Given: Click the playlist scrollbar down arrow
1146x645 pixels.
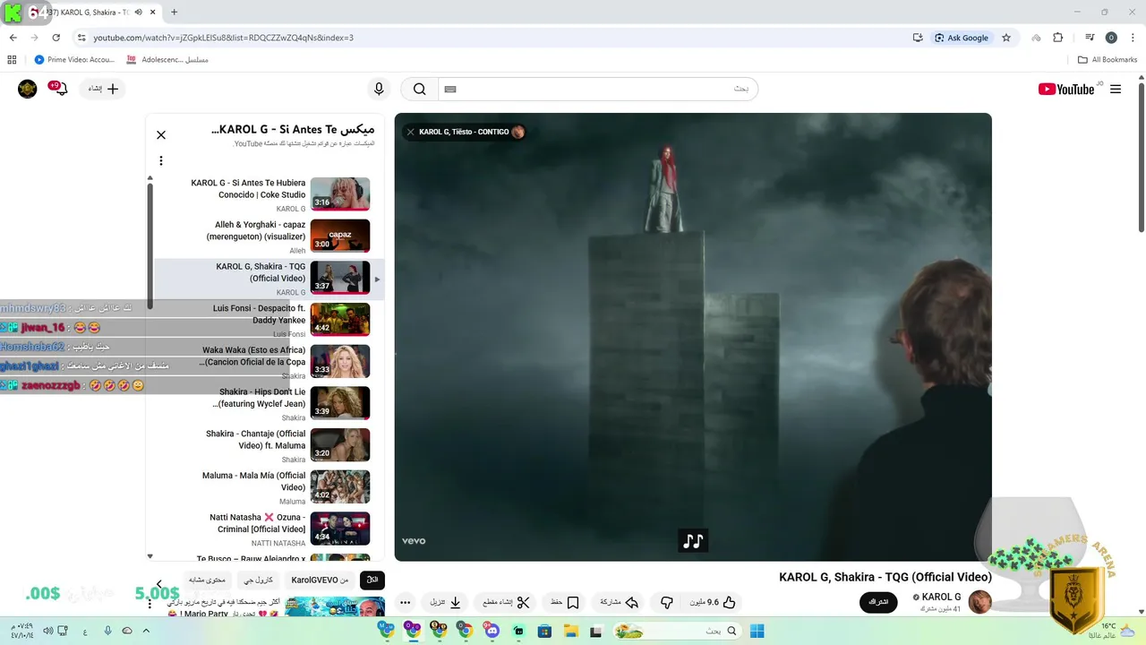Looking at the screenshot, I should pos(150,556).
